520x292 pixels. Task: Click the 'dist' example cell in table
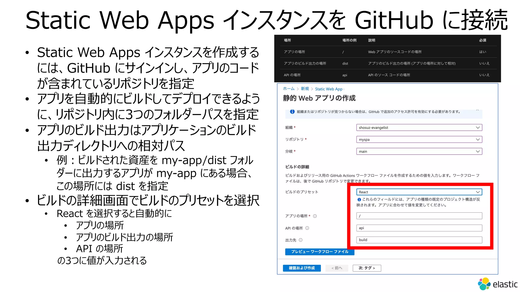click(345, 64)
